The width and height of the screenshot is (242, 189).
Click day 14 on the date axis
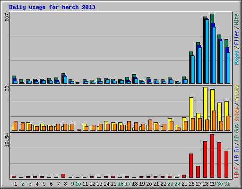(106, 184)
